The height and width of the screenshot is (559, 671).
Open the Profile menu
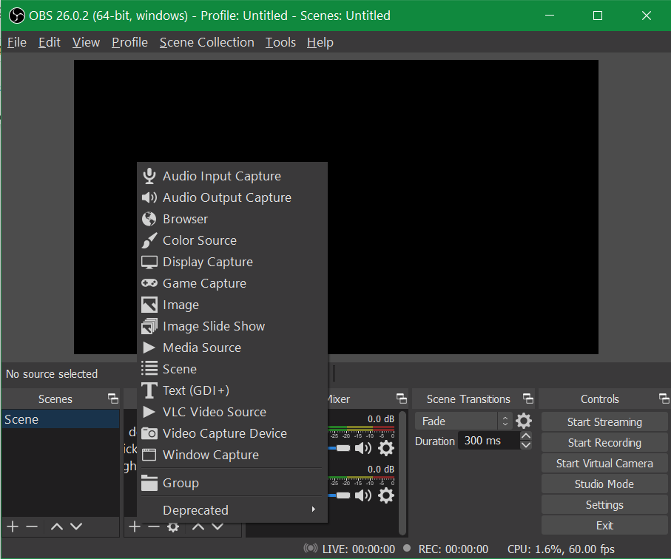129,42
